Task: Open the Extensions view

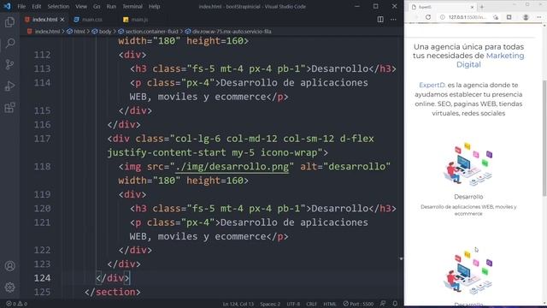Action: coord(9,107)
